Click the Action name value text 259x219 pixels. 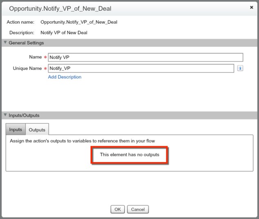pyautogui.click(x=79, y=22)
